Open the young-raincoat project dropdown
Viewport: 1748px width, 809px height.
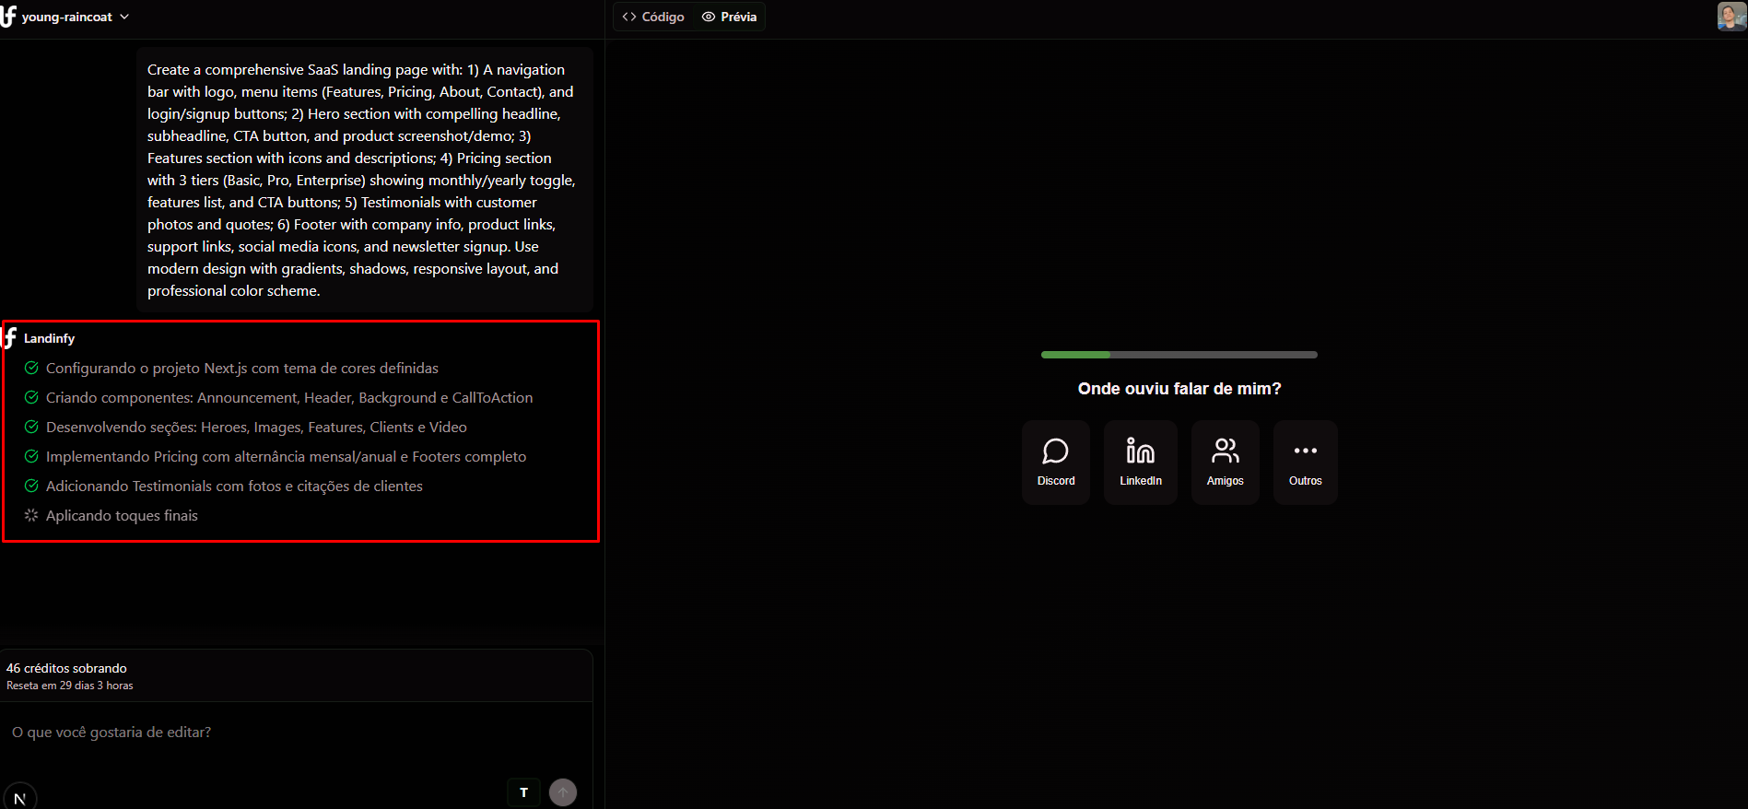76,17
